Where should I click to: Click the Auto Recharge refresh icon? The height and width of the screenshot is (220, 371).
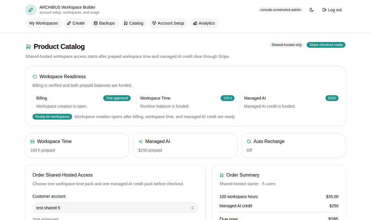click(249, 141)
